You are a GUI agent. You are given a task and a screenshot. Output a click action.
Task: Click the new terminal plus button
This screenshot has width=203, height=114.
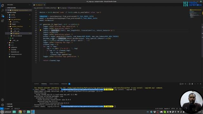pyautogui.click(x=185, y=84)
